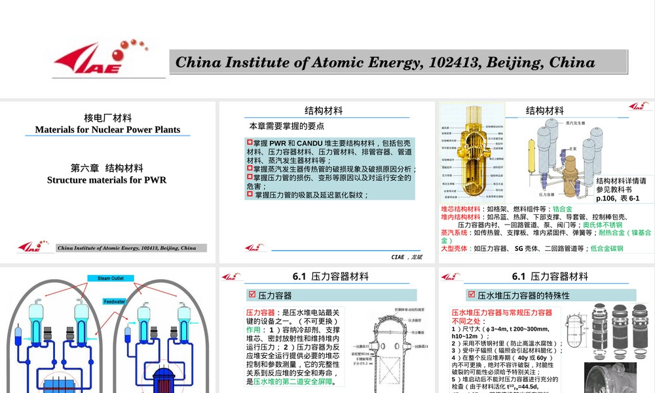Screen dimensions: 655x393
Task: Open the Materials for Nuclear Power Plants slide
Action: tap(108, 182)
